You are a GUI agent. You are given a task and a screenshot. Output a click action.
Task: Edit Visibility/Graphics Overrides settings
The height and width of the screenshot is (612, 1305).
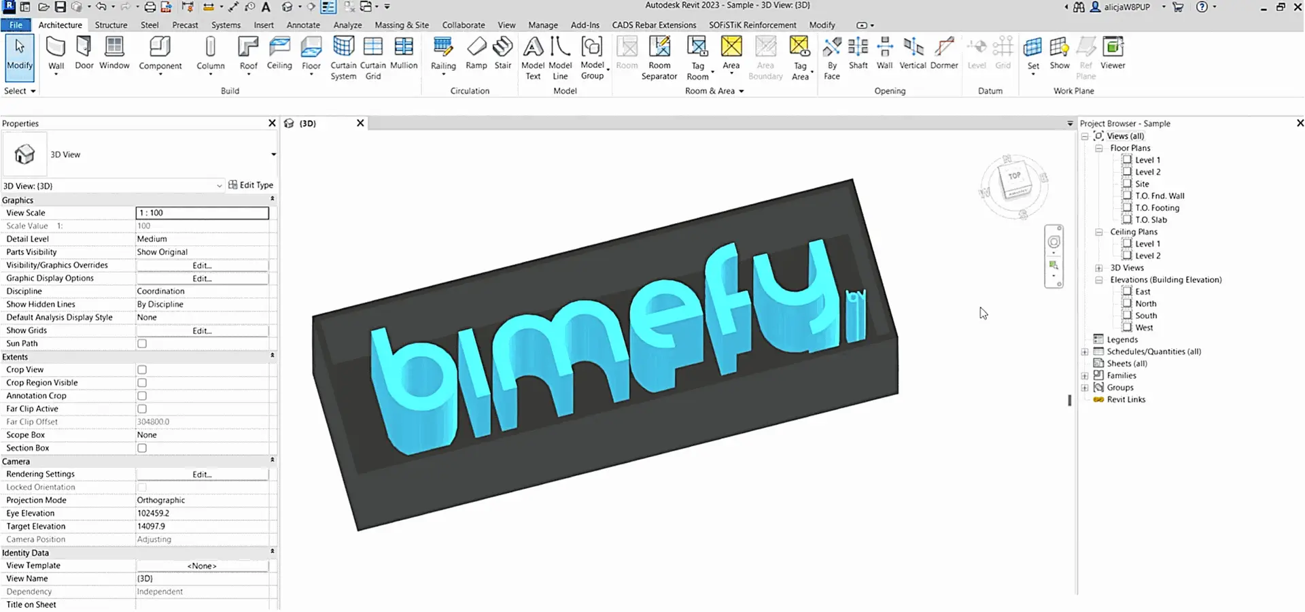click(x=202, y=265)
